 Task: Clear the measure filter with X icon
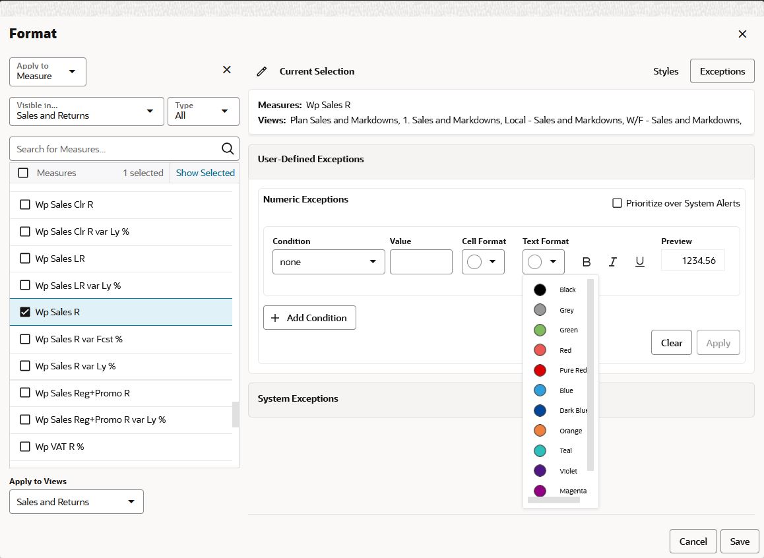(x=226, y=70)
